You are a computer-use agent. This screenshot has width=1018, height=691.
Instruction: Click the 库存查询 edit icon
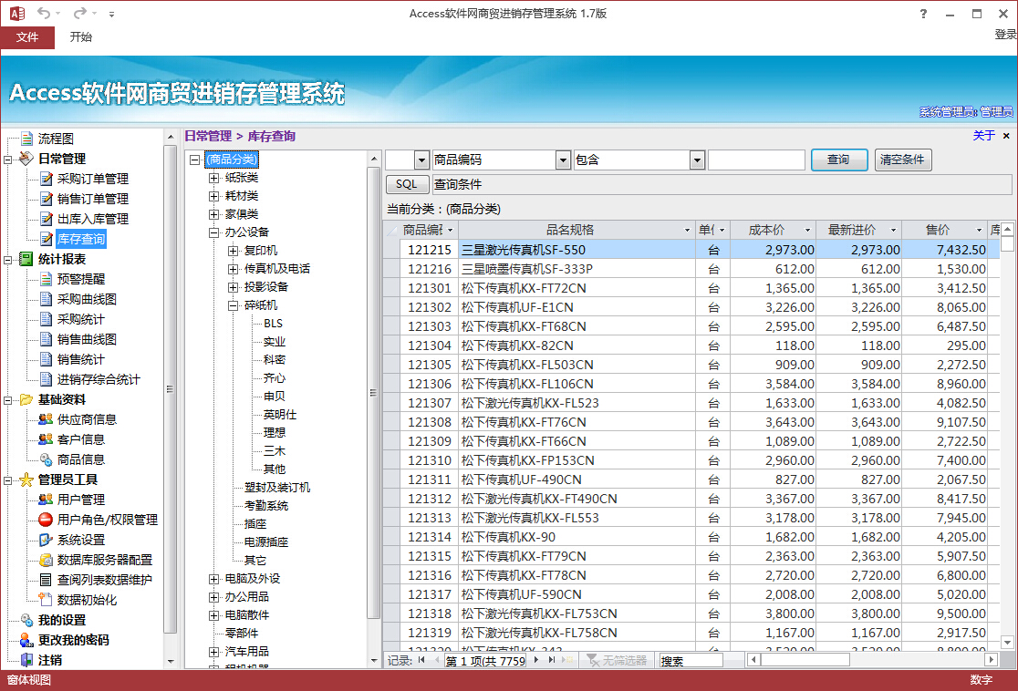point(47,239)
